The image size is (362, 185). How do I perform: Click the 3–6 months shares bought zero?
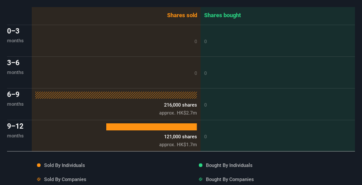point(205,74)
